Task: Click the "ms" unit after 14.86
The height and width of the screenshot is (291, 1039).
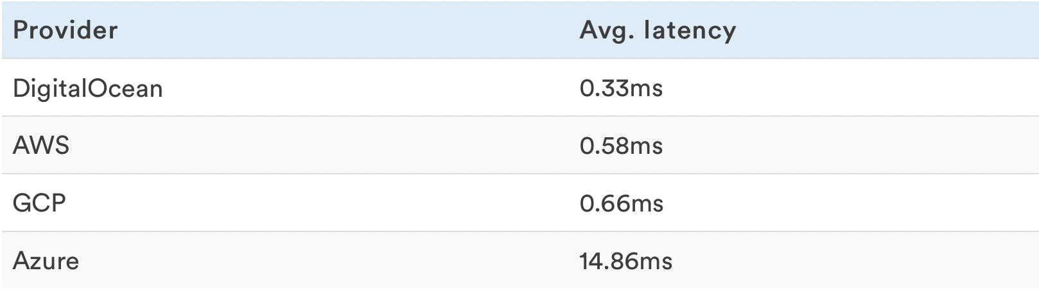Action: (656, 262)
